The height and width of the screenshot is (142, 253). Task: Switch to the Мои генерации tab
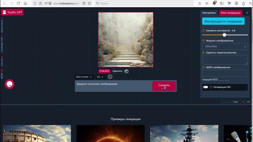click(230, 13)
